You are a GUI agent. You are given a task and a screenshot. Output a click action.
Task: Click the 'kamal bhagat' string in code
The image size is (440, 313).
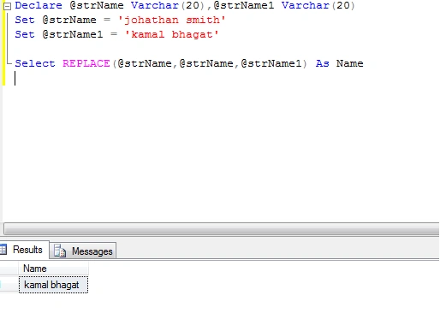[x=172, y=34]
